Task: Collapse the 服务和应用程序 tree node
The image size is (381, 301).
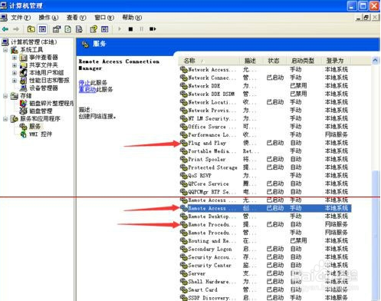Action: point(5,119)
